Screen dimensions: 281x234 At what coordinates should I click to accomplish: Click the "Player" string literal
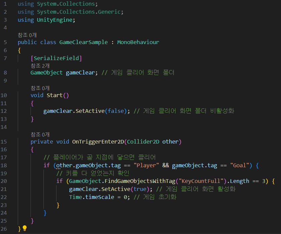click(146, 166)
